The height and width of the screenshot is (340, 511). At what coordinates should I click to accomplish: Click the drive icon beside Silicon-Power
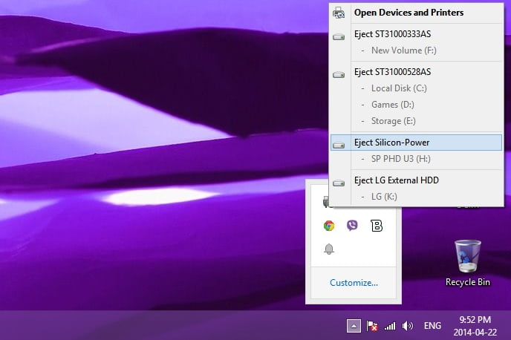pyautogui.click(x=339, y=143)
